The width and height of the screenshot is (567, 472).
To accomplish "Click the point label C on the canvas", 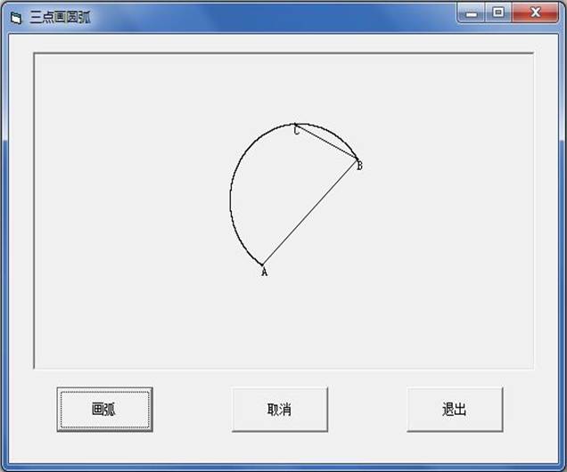I will (296, 132).
